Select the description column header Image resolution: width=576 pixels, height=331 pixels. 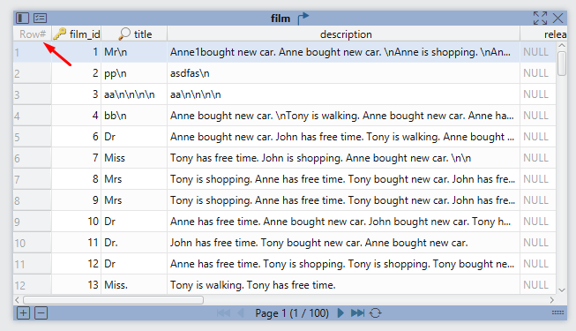coord(343,34)
